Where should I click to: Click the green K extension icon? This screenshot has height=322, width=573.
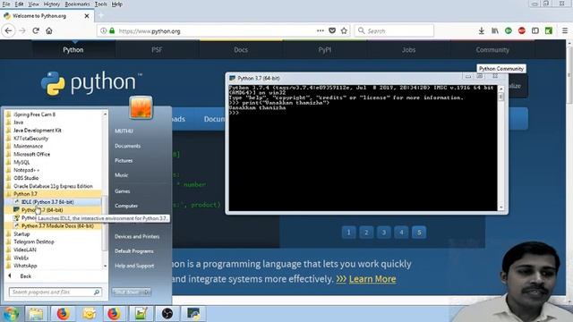[x=549, y=30]
